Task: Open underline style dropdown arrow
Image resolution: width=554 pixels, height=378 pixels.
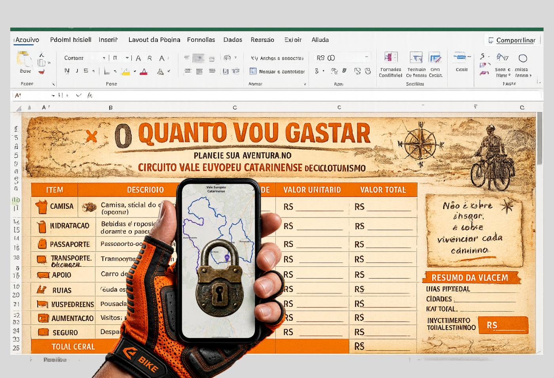Action: tap(93, 71)
